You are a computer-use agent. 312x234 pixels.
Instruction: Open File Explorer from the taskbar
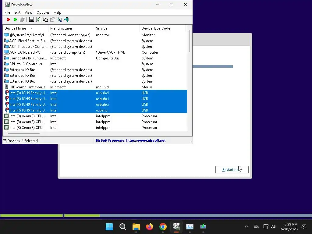click(x=136, y=227)
